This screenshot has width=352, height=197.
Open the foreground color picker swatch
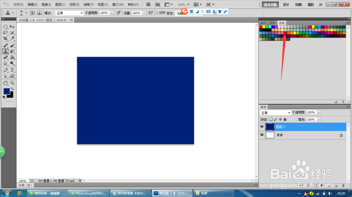pyautogui.click(x=6, y=91)
